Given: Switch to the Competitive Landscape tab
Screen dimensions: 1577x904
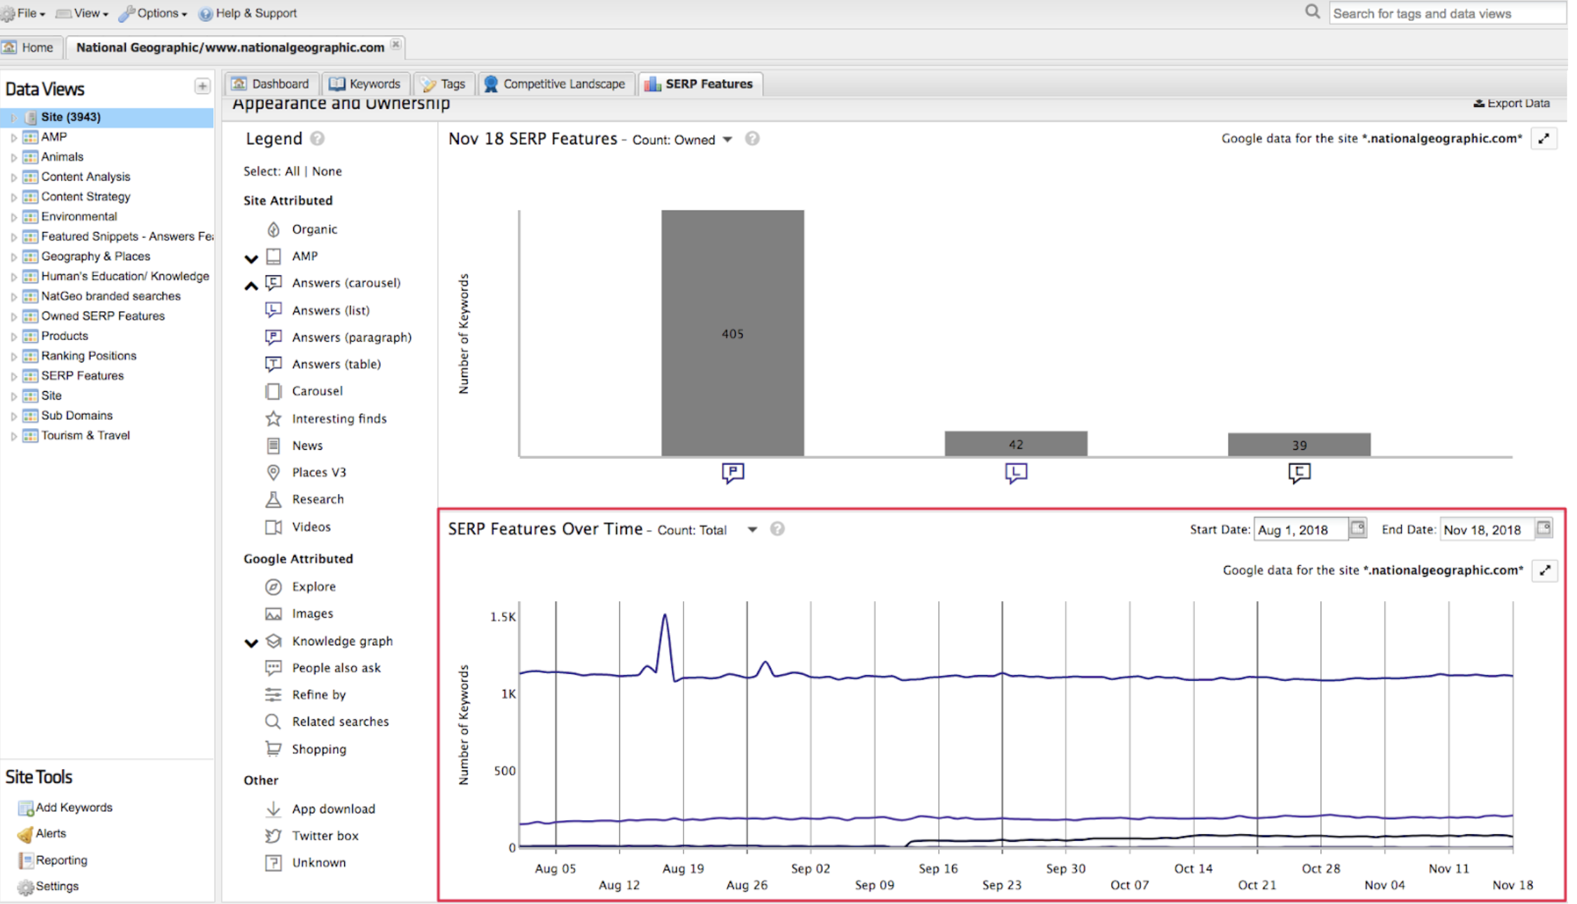Looking at the screenshot, I should coord(556,84).
